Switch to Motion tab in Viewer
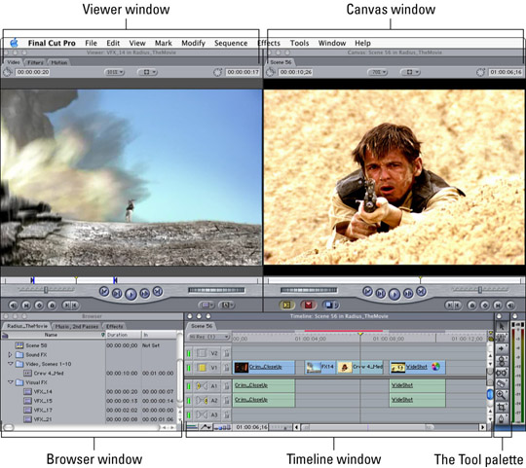This screenshot has width=526, height=468. tap(59, 62)
